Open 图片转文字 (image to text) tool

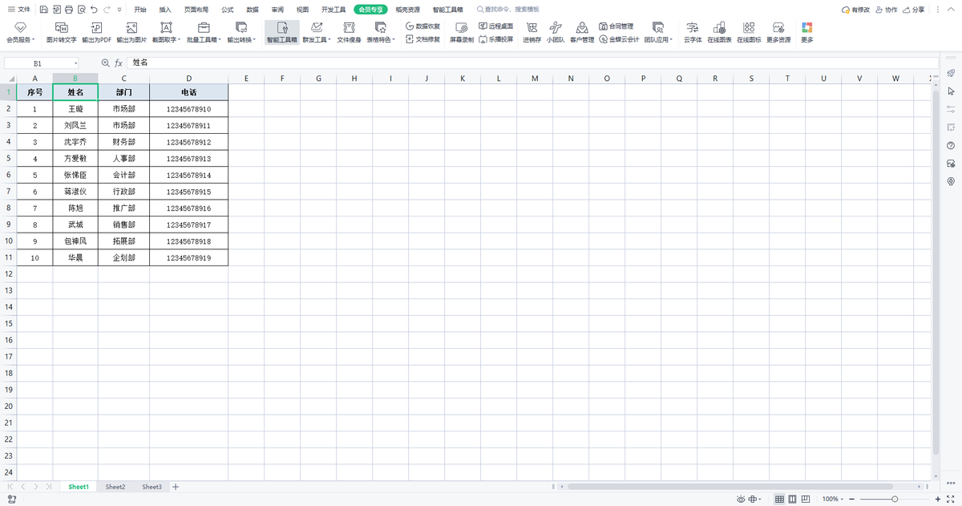tap(62, 33)
